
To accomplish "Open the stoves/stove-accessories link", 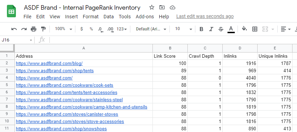I will point(70,121).
